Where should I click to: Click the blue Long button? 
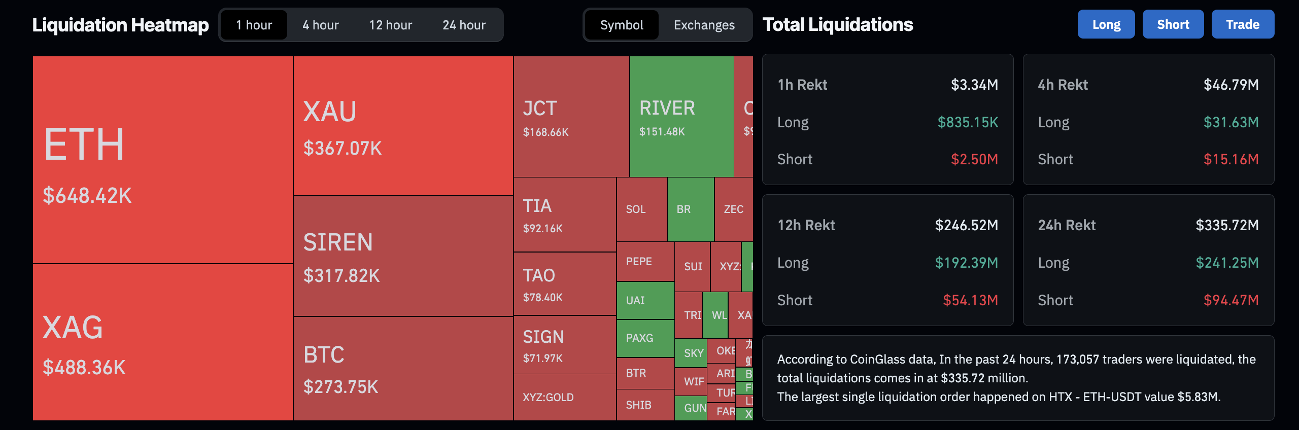pyautogui.click(x=1106, y=24)
